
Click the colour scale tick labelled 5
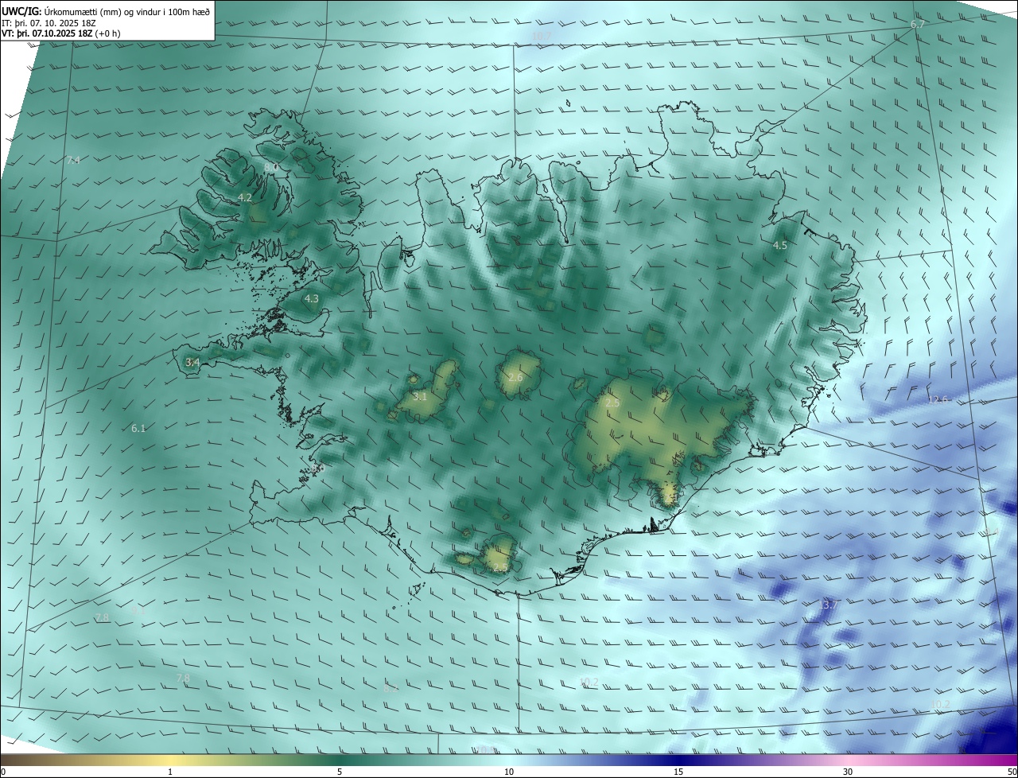(340, 772)
